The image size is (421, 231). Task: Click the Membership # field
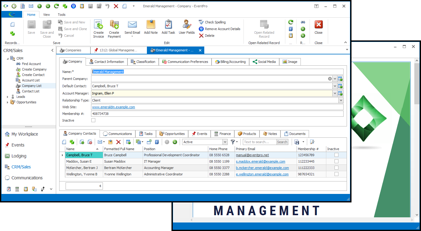[217, 114]
